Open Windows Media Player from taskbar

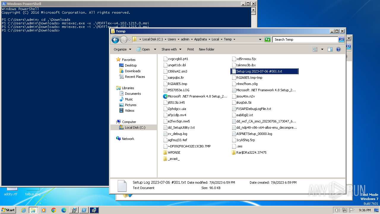43,210
